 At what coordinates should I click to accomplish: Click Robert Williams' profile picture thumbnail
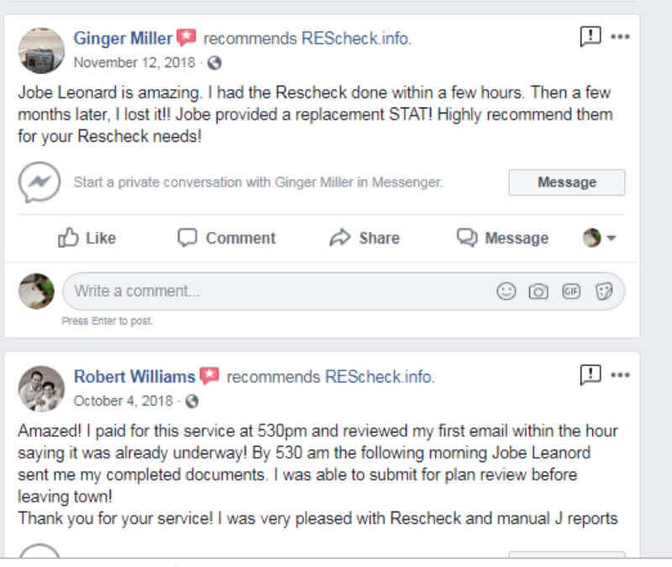tap(41, 388)
